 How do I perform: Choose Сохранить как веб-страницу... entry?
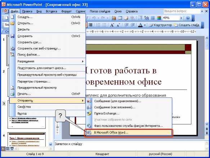48,48
